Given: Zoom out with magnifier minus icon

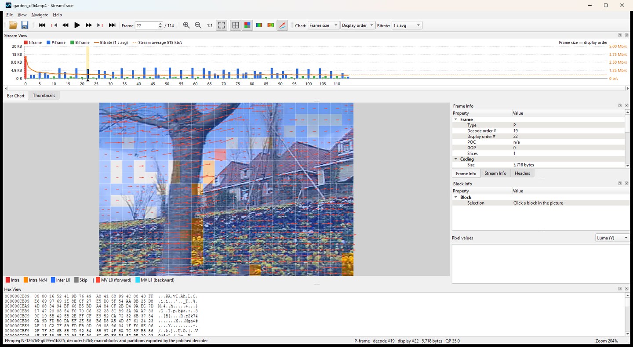Looking at the screenshot, I should coord(198,25).
